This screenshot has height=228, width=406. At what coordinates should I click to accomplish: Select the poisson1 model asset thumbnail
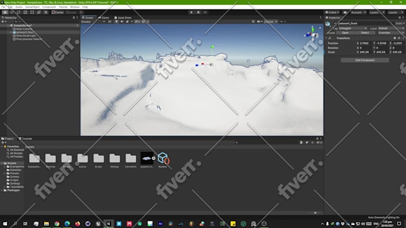[146, 158]
